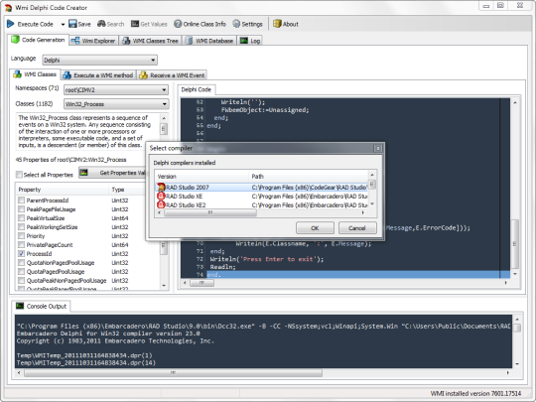
Task: Click the Get Properties Values button
Action: pyautogui.click(x=112, y=173)
